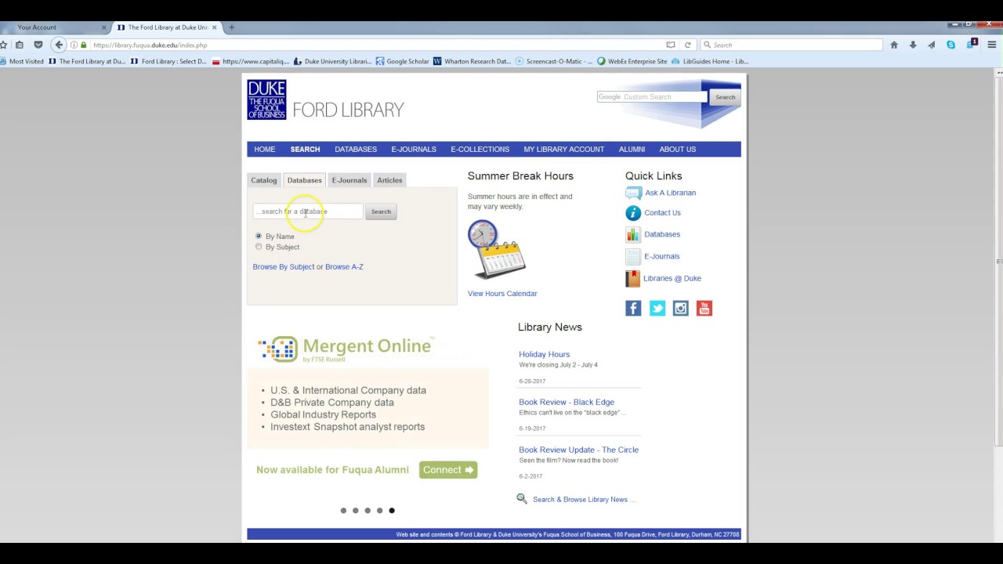Open MY LIBRARY ACCOUNT navigation item
This screenshot has height=564, width=1003.
564,149
